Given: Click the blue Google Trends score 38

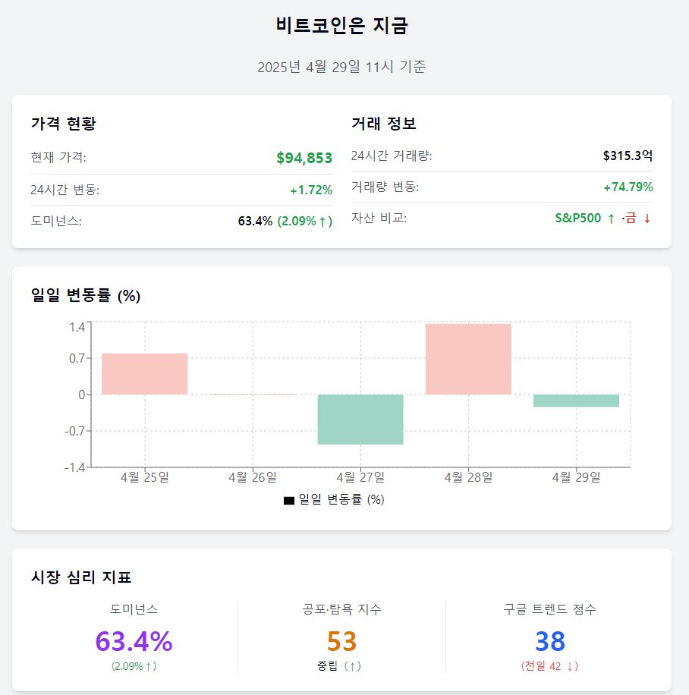Looking at the screenshot, I should click(x=550, y=641).
